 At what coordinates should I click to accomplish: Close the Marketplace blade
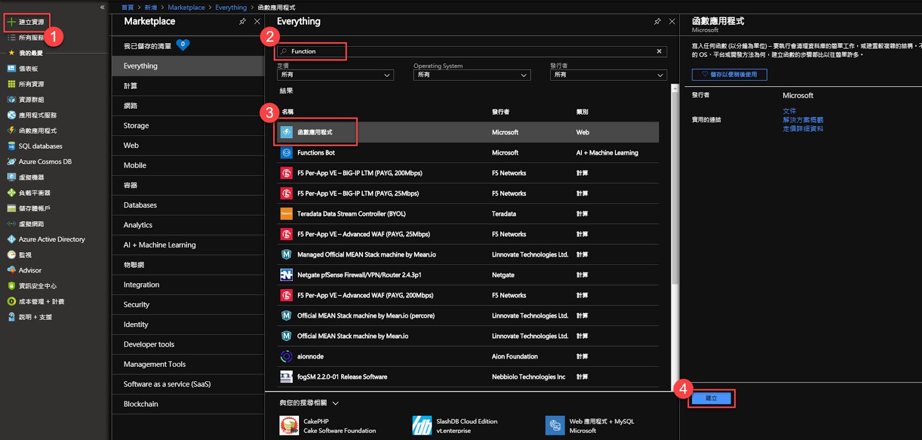click(x=257, y=21)
